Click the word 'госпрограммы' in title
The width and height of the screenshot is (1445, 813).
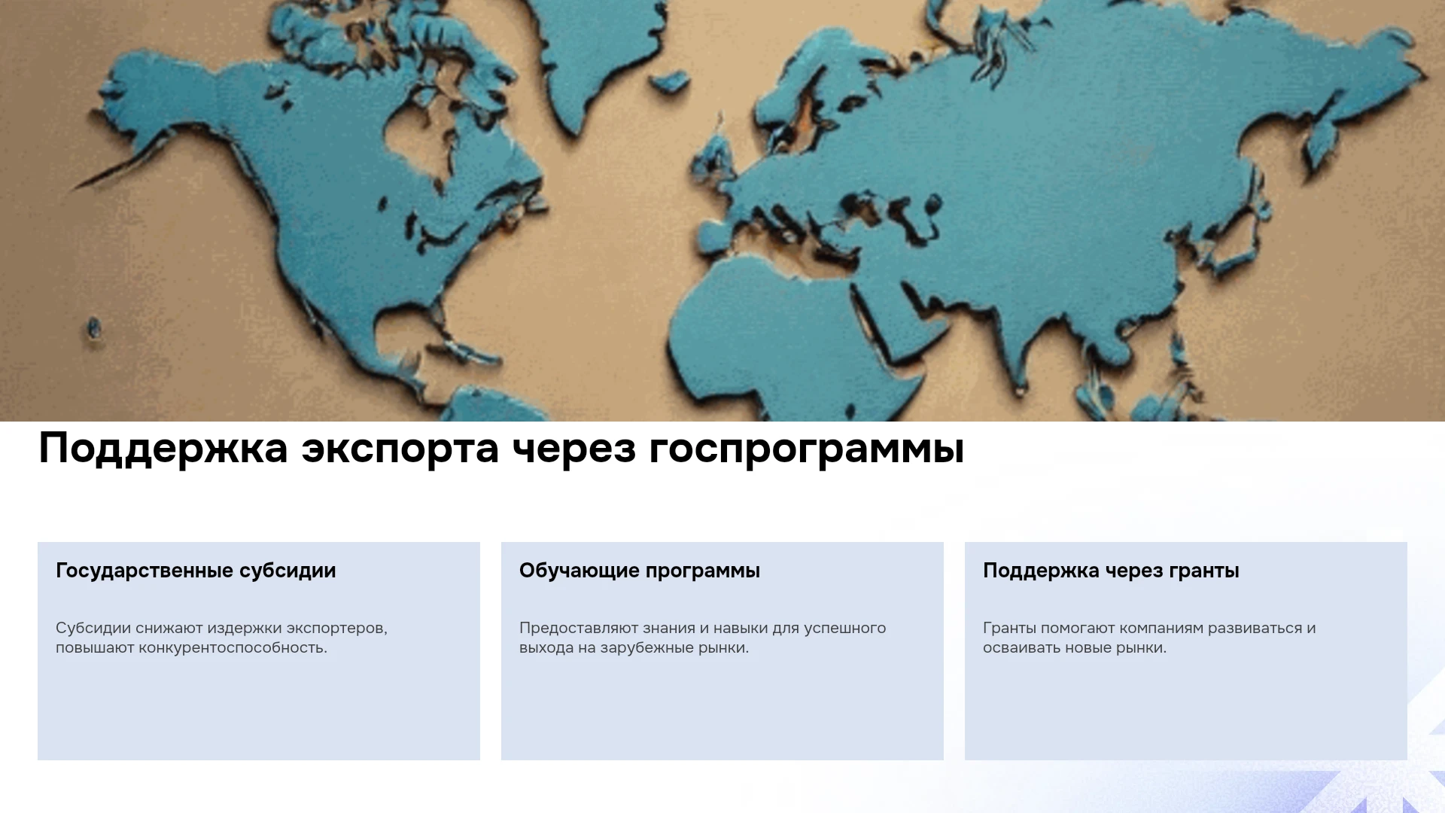pyautogui.click(x=806, y=450)
